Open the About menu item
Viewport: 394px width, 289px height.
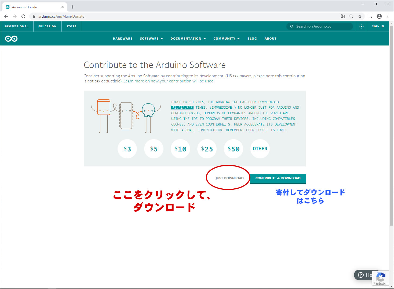(271, 39)
